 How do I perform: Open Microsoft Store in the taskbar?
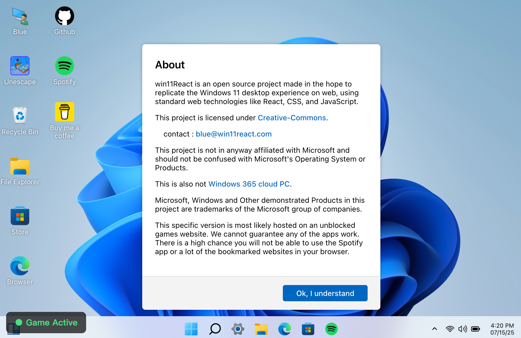(x=308, y=329)
